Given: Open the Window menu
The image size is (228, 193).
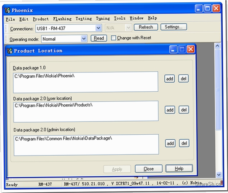Looking at the screenshot, I should coord(136,18).
